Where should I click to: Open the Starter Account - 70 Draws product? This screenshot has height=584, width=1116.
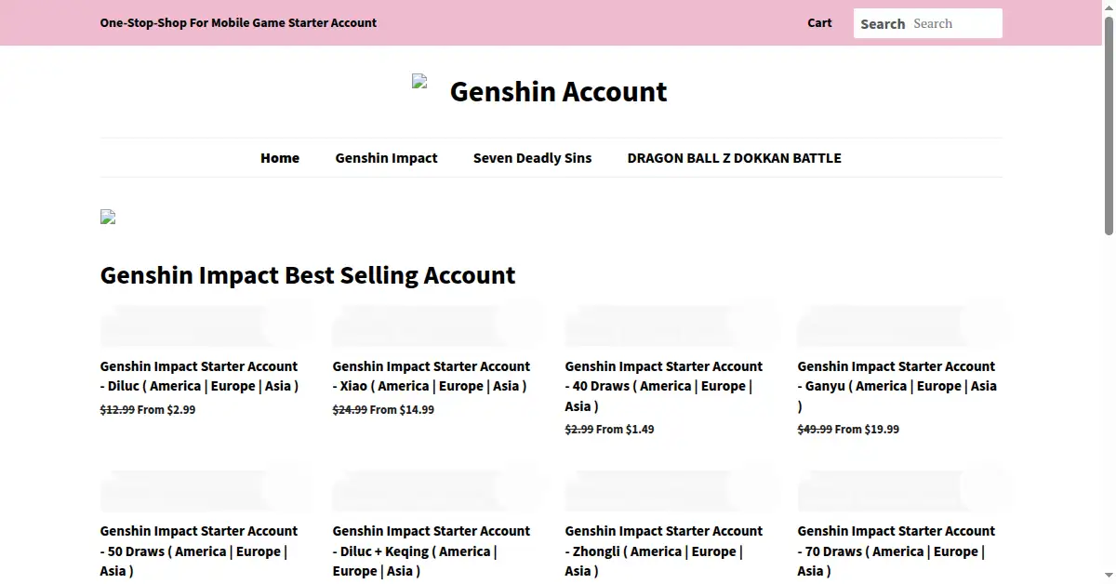tap(897, 551)
